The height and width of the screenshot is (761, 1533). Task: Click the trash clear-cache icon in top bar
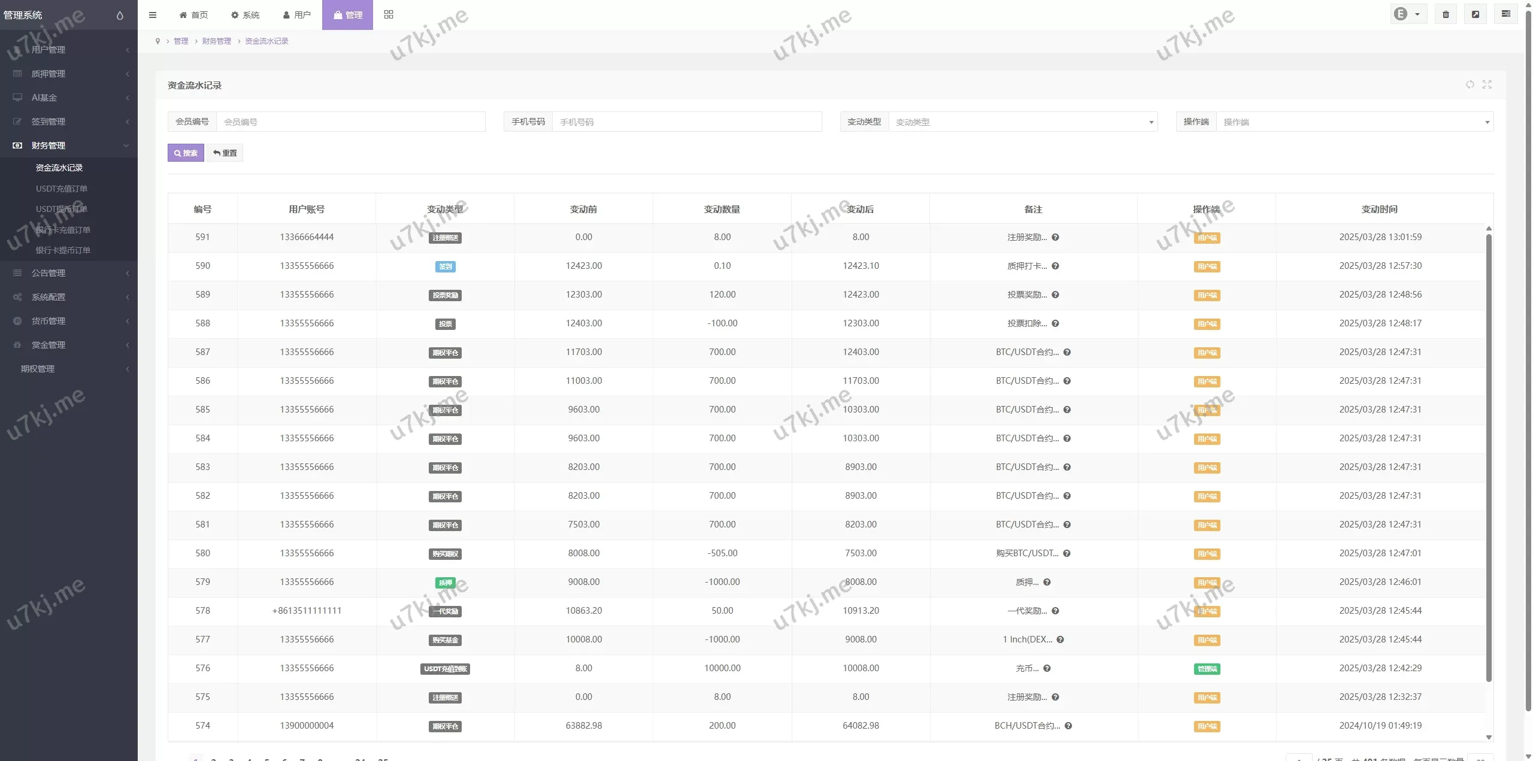(1446, 14)
